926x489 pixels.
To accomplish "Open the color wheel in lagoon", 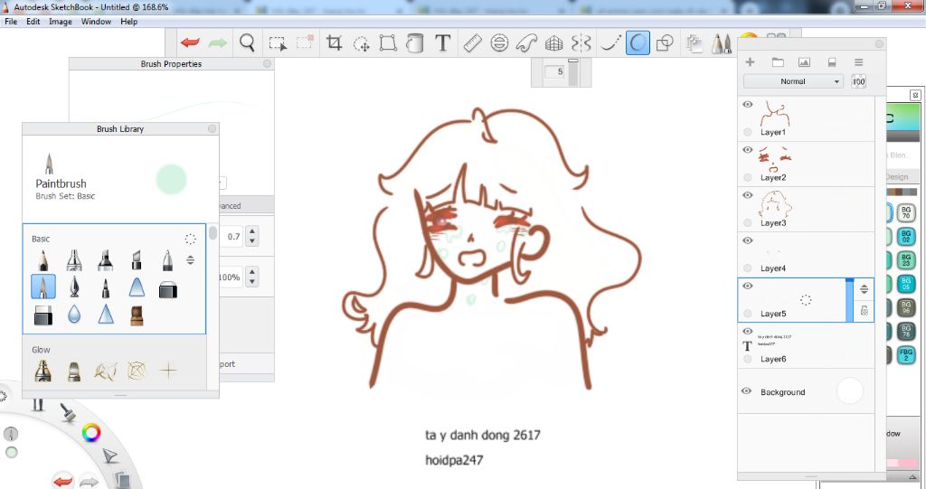I will point(91,433).
